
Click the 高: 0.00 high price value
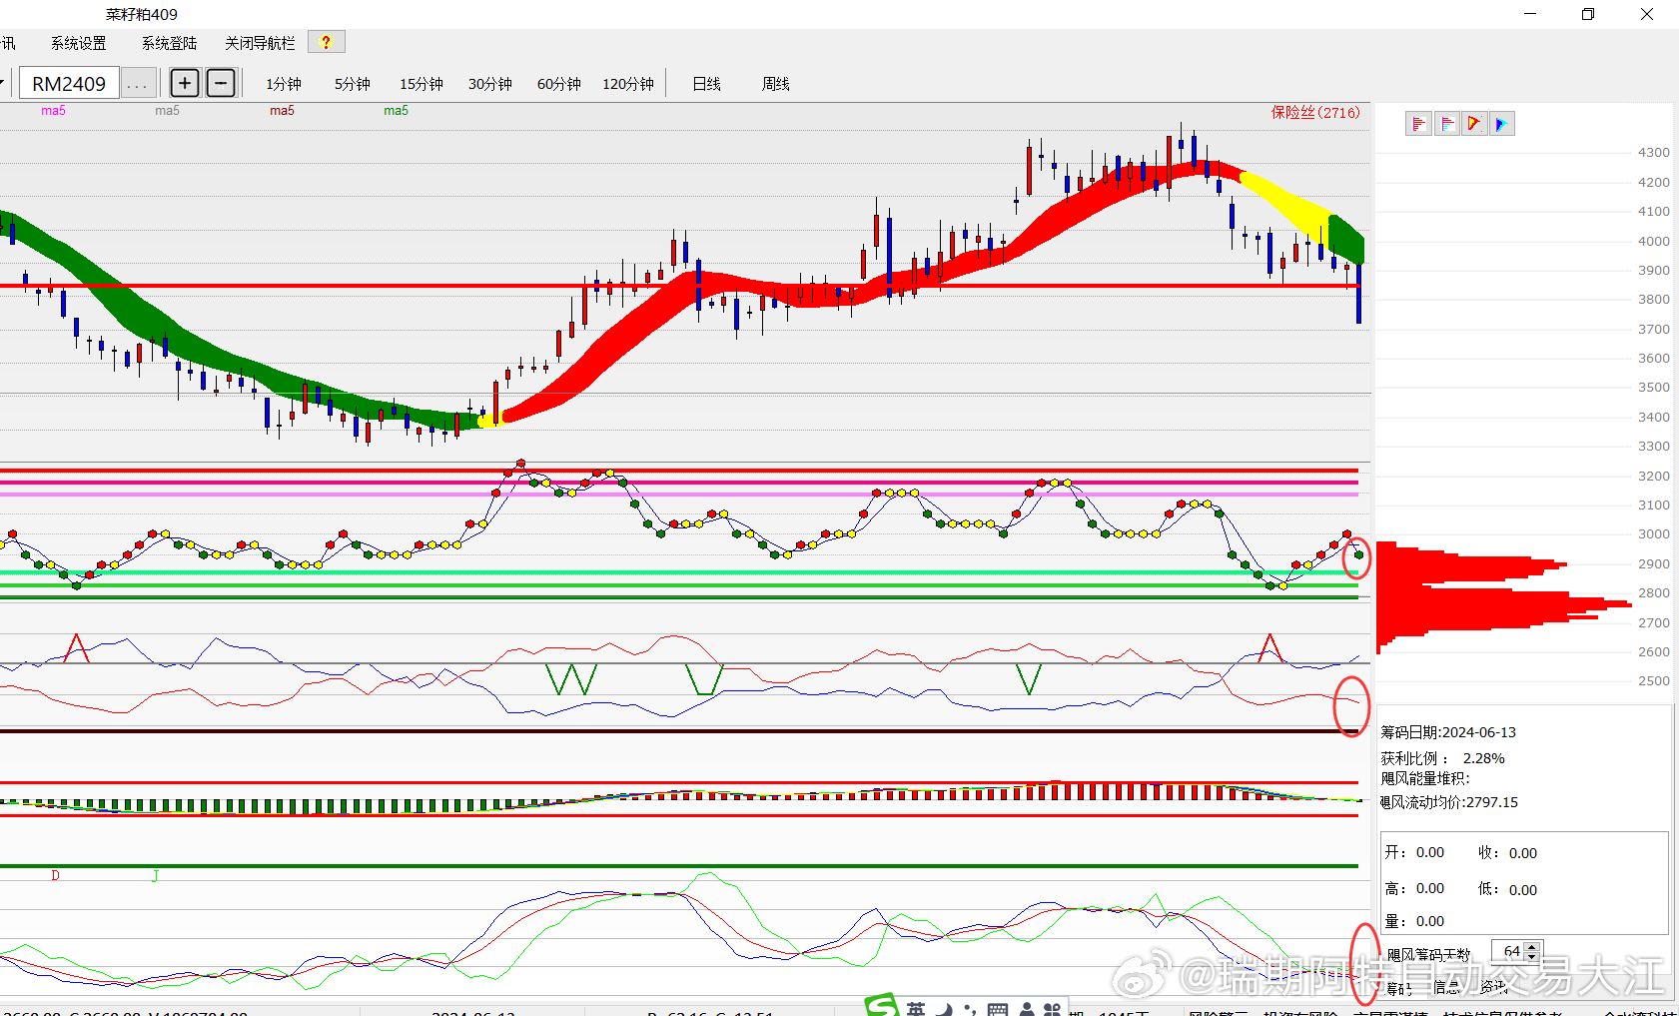tap(1430, 888)
